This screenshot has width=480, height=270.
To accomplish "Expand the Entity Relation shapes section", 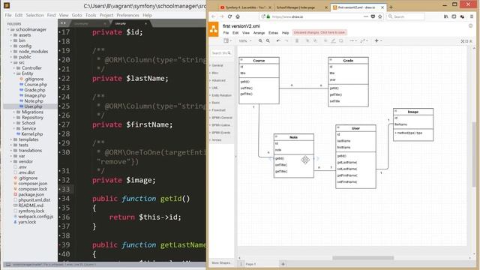I will (x=221, y=95).
